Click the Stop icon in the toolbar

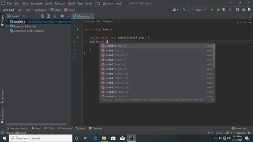pyautogui.click(x=230, y=10)
